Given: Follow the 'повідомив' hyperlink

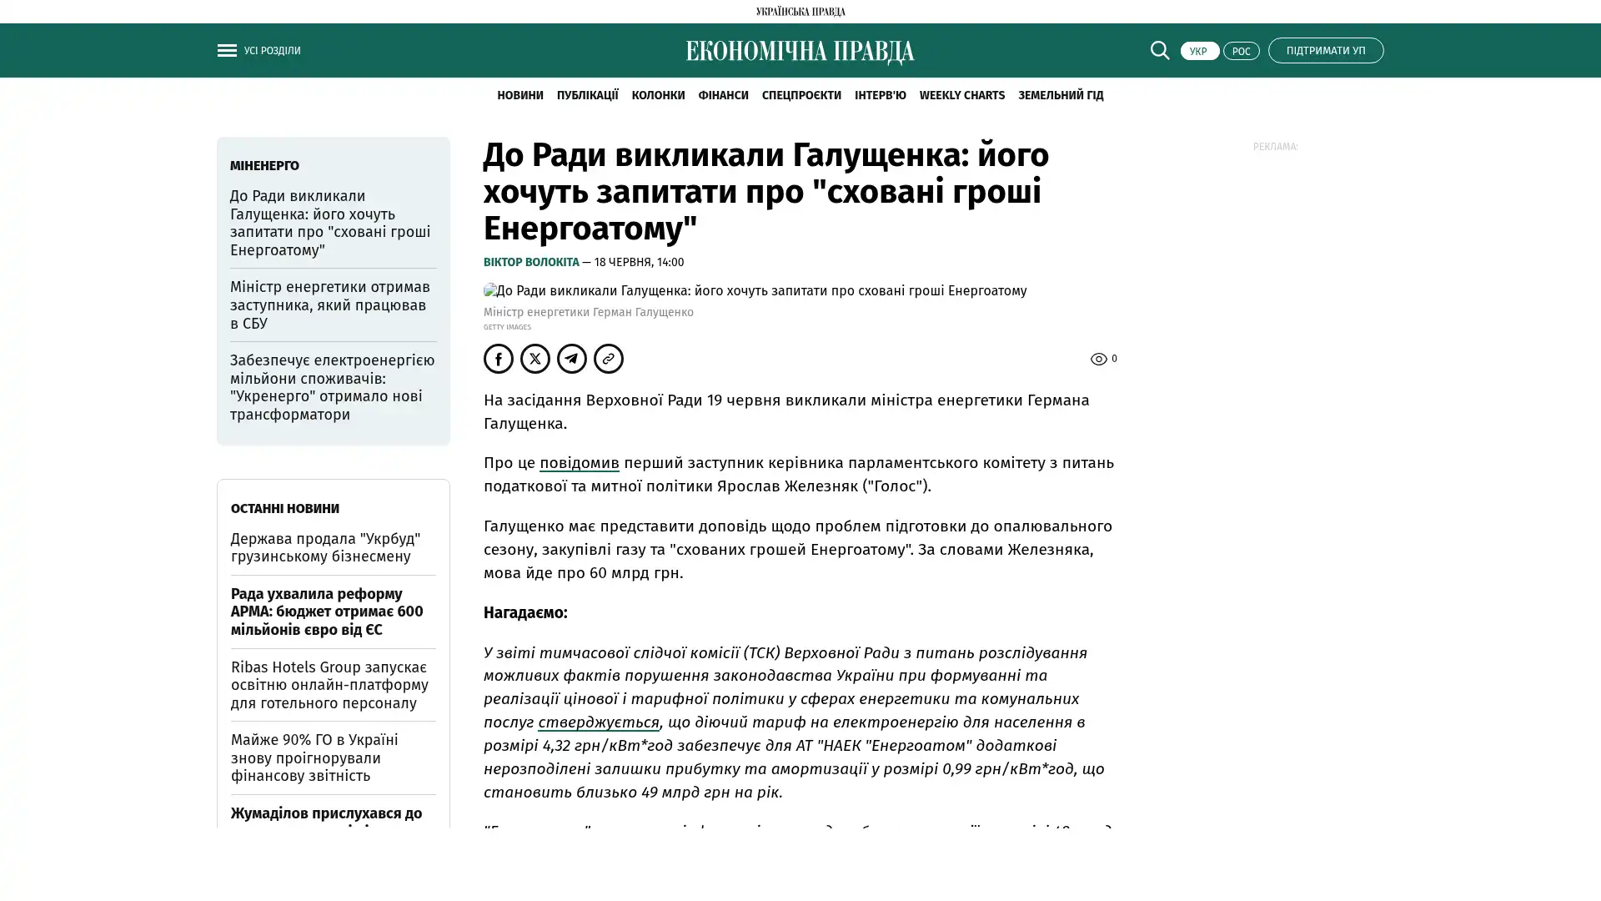Looking at the screenshot, I should pyautogui.click(x=579, y=463).
